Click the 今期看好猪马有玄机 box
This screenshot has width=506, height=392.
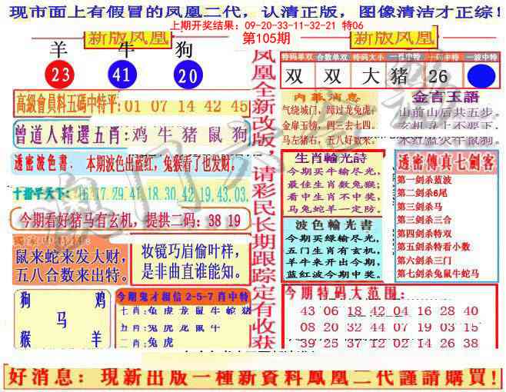(x=131, y=219)
